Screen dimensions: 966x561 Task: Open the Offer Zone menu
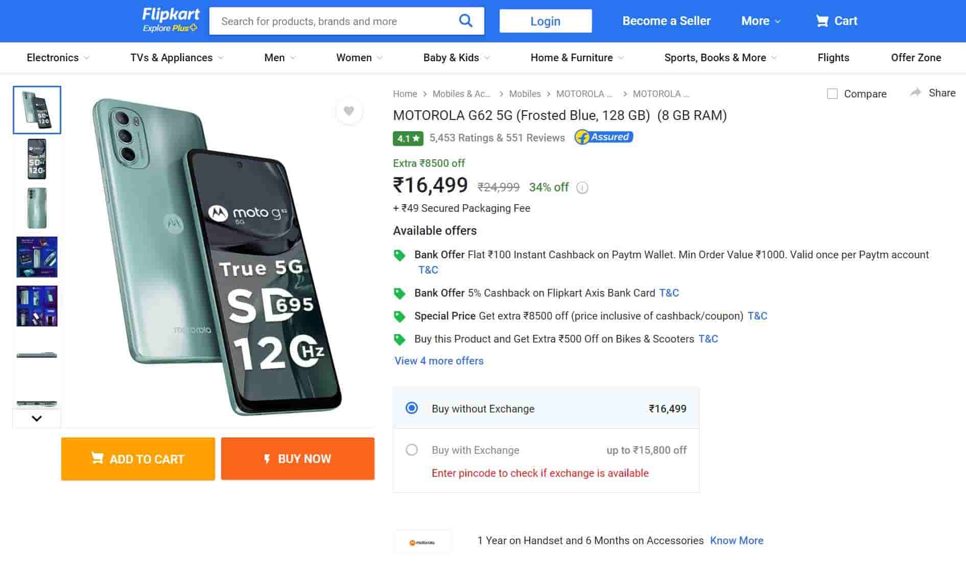coord(916,58)
